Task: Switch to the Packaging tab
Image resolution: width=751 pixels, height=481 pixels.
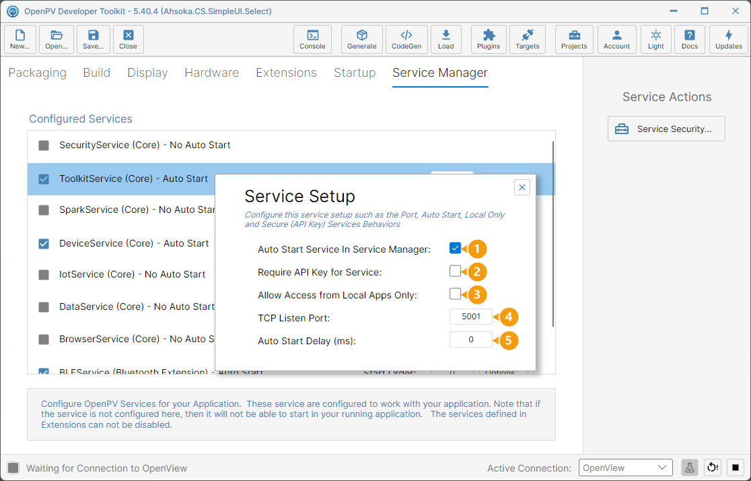Action: pos(38,73)
